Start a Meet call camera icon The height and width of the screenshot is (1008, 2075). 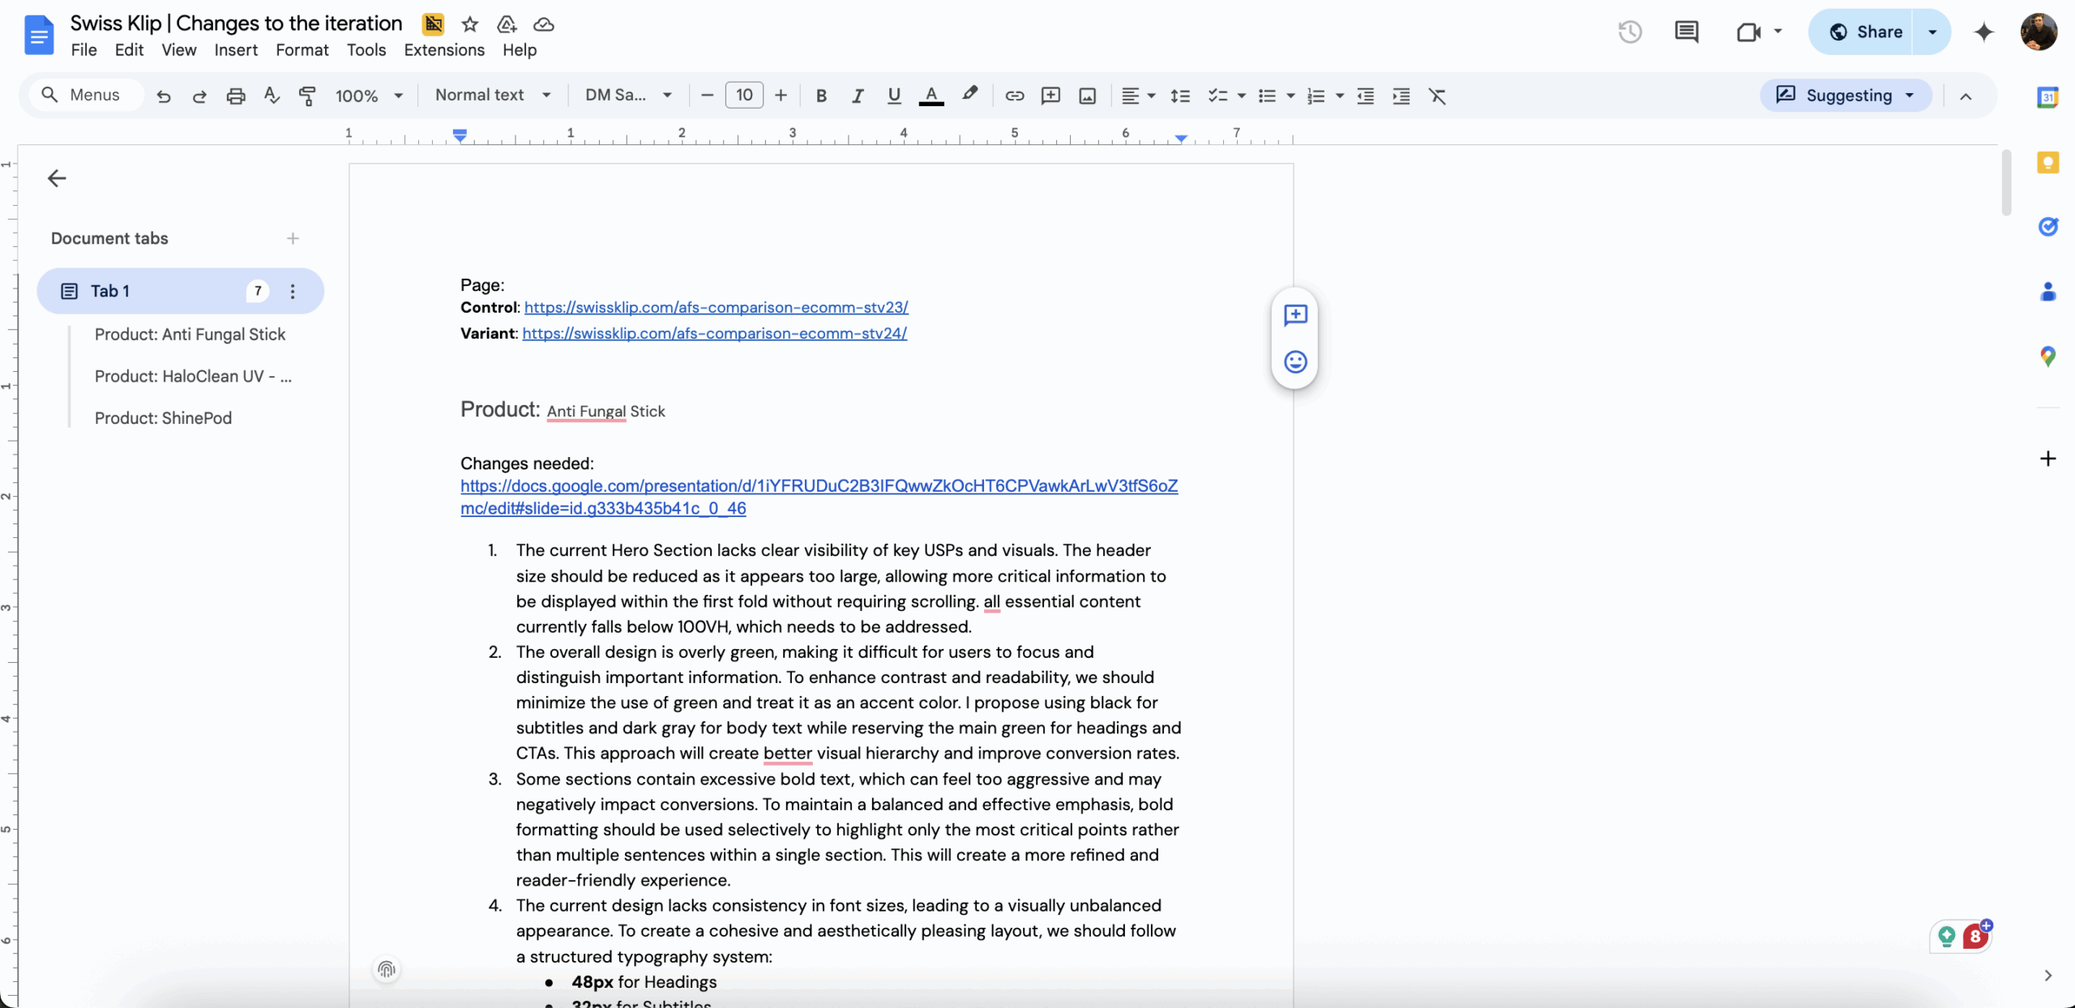(x=1748, y=32)
